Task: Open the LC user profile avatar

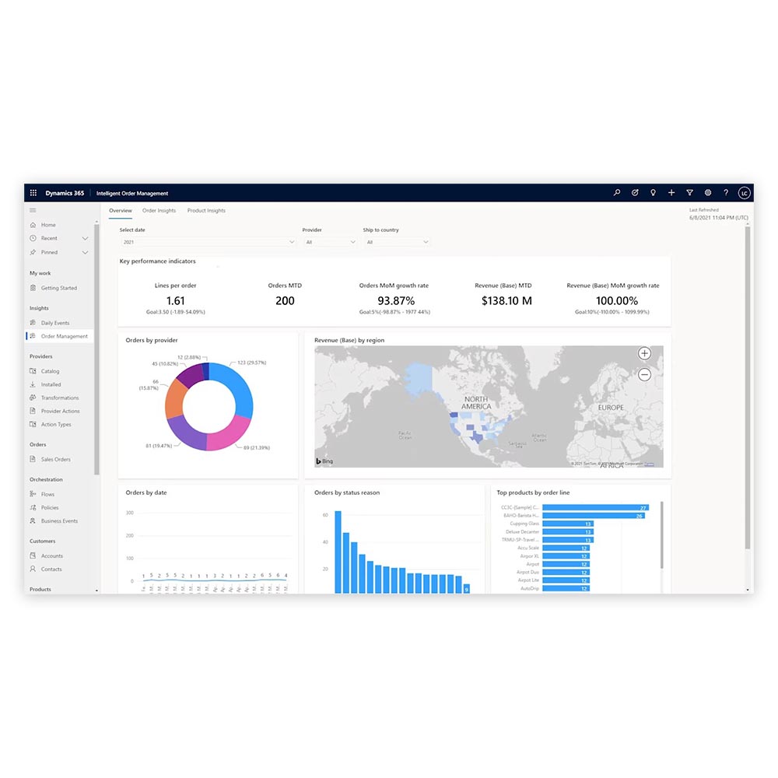Action: tap(744, 193)
